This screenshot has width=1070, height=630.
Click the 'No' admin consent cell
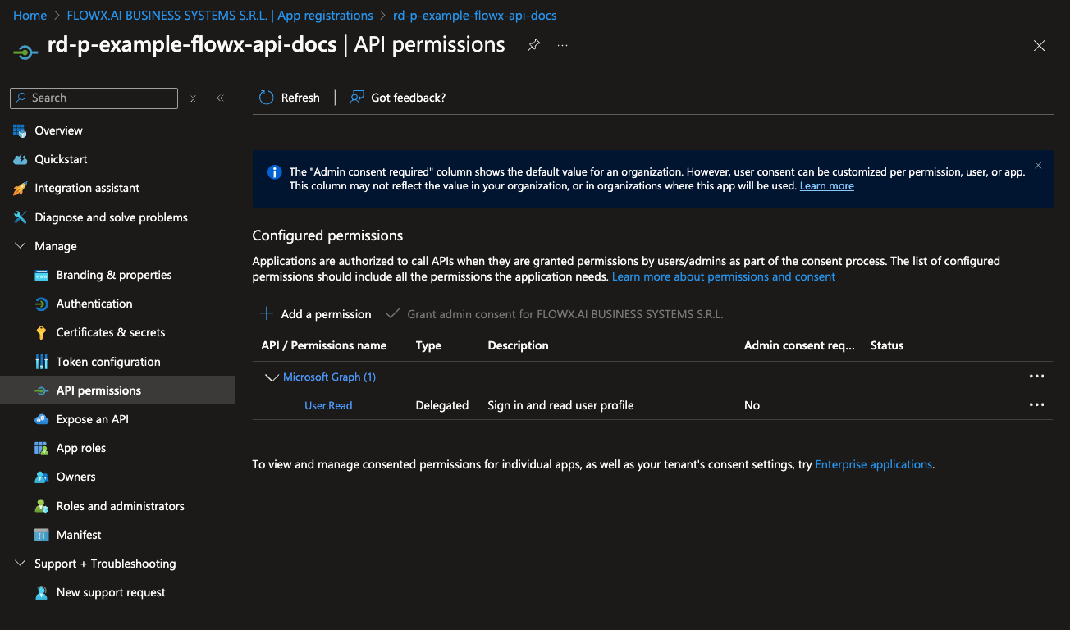click(x=752, y=405)
